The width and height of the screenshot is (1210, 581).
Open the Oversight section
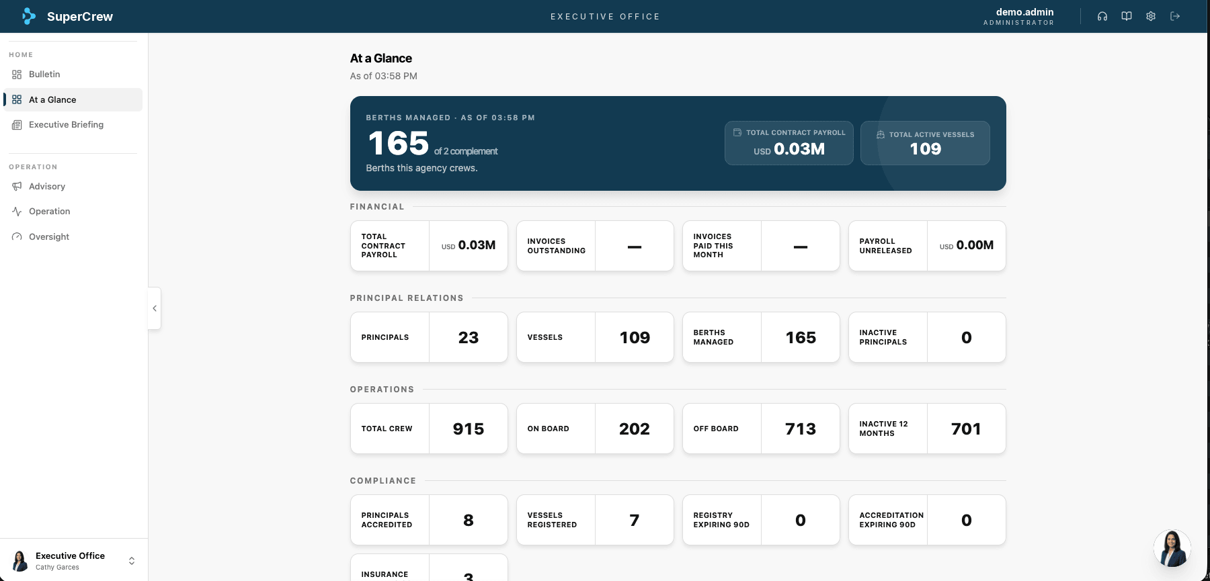(x=73, y=236)
